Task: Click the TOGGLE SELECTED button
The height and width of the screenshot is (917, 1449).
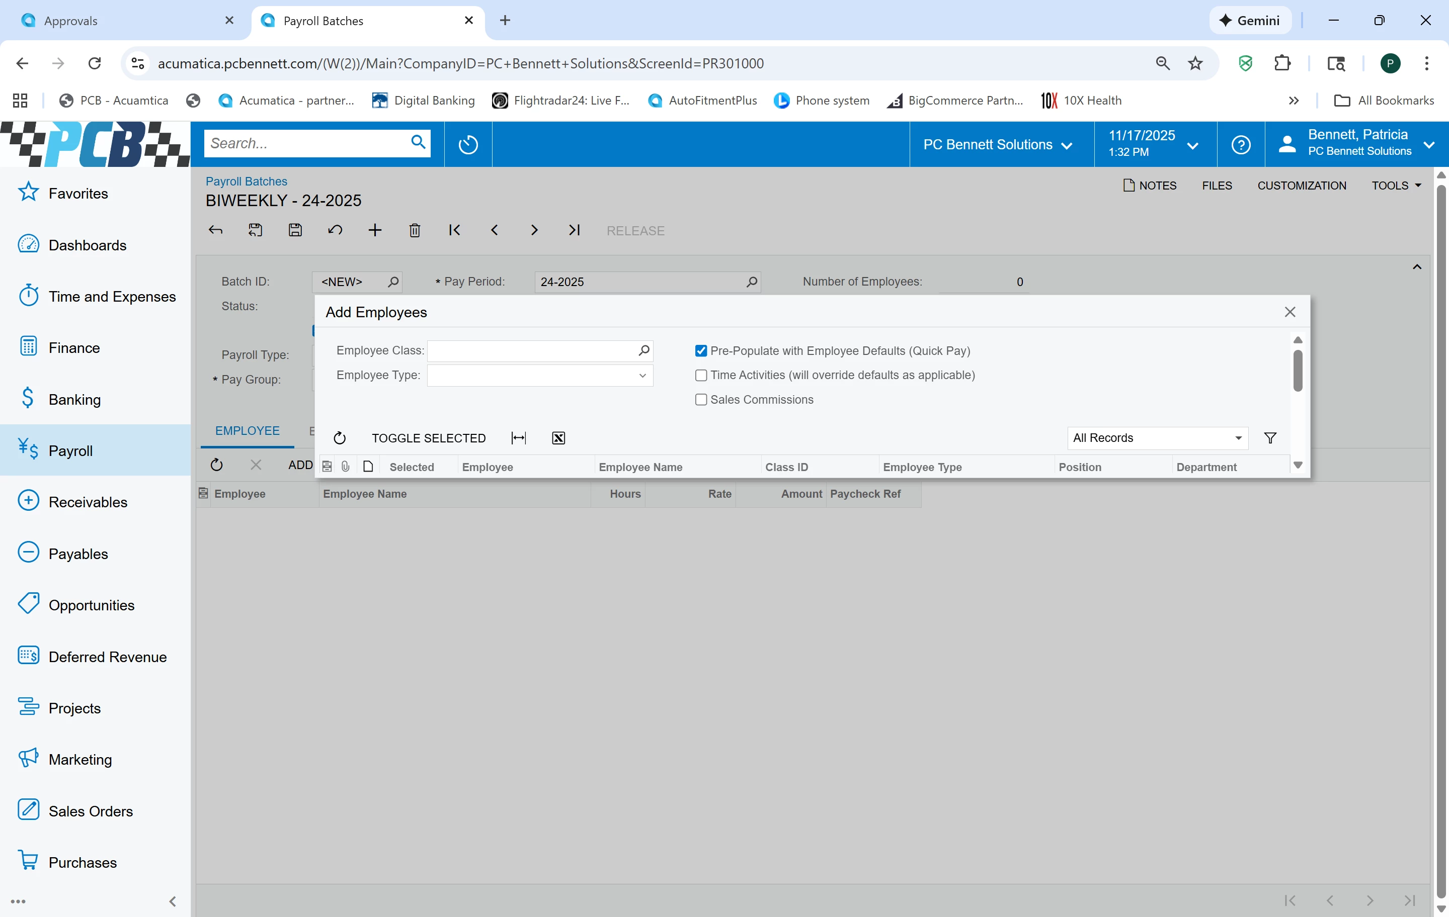Action: [x=429, y=438]
